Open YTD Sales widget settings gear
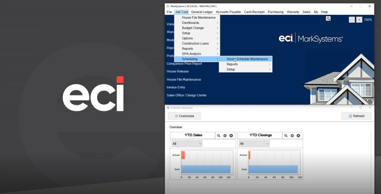The width and height of the screenshot is (381, 194). (225, 136)
